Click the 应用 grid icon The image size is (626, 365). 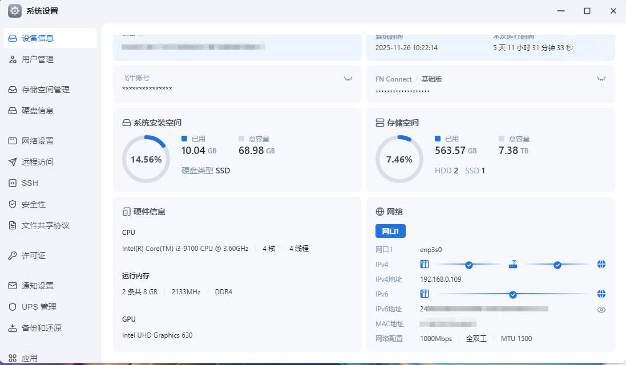pos(13,358)
